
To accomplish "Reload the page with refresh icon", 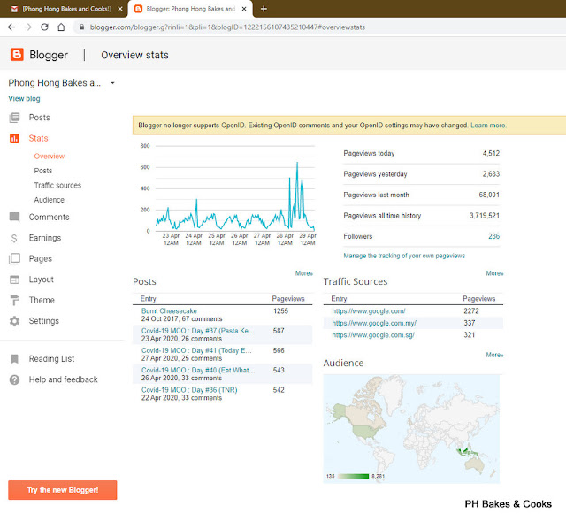I will coord(44,27).
